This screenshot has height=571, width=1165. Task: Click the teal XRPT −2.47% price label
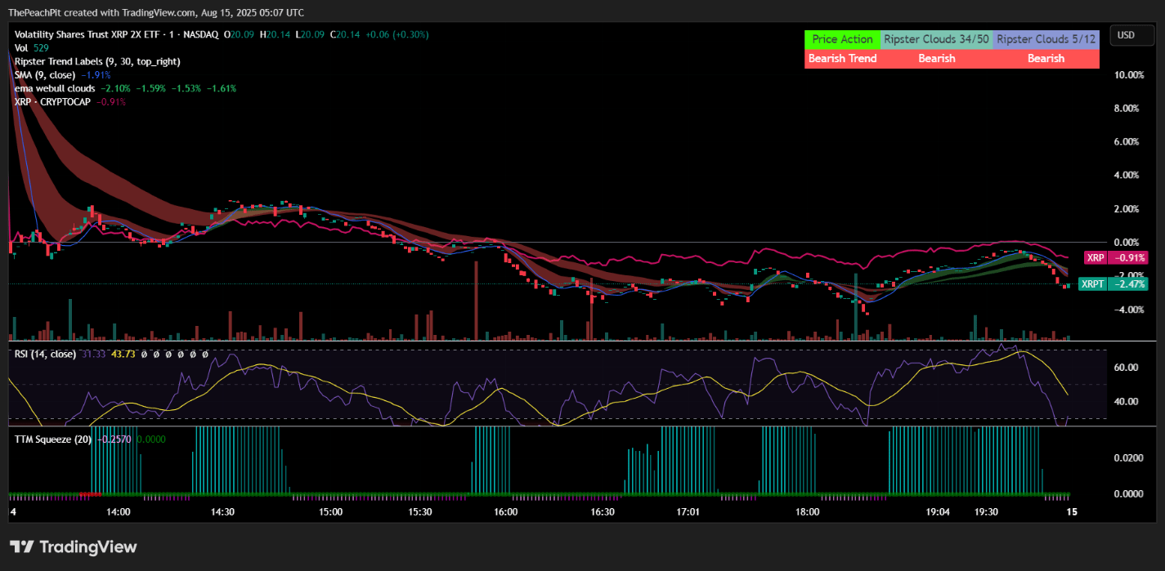[x=1112, y=283]
